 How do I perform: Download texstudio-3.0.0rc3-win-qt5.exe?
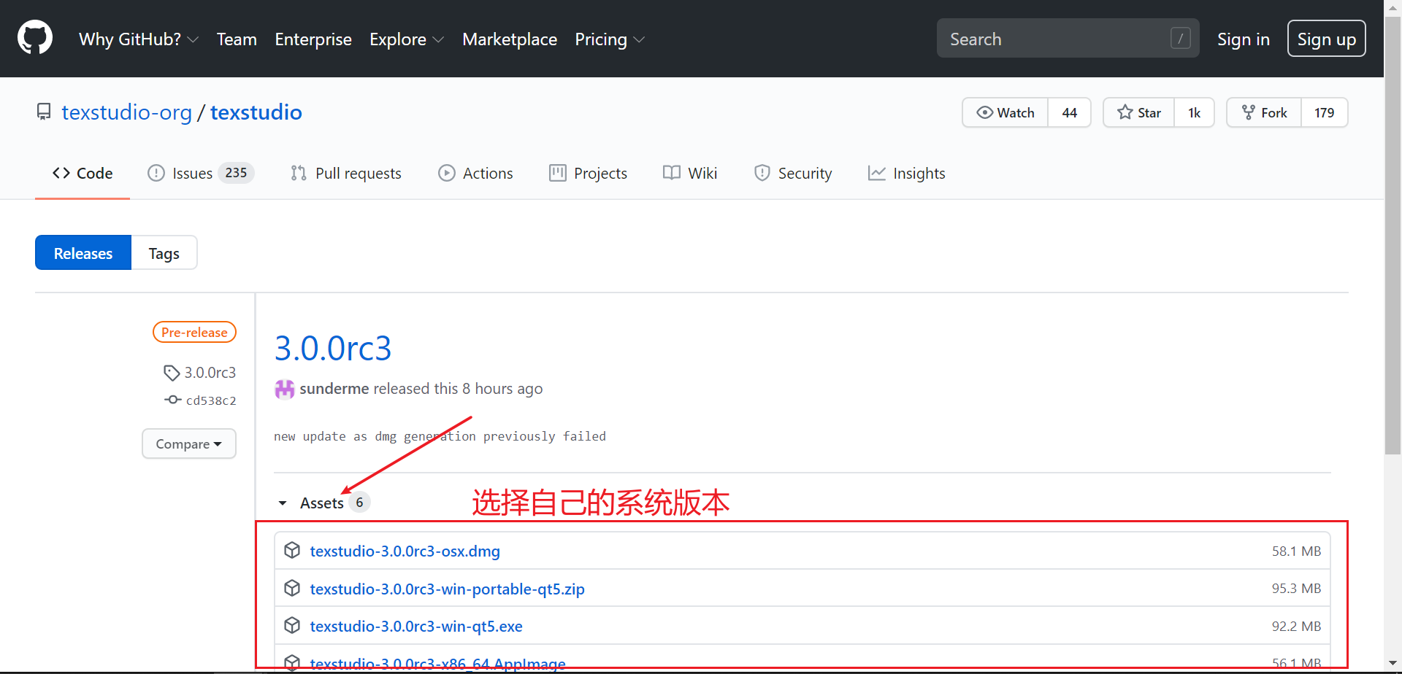(x=416, y=626)
